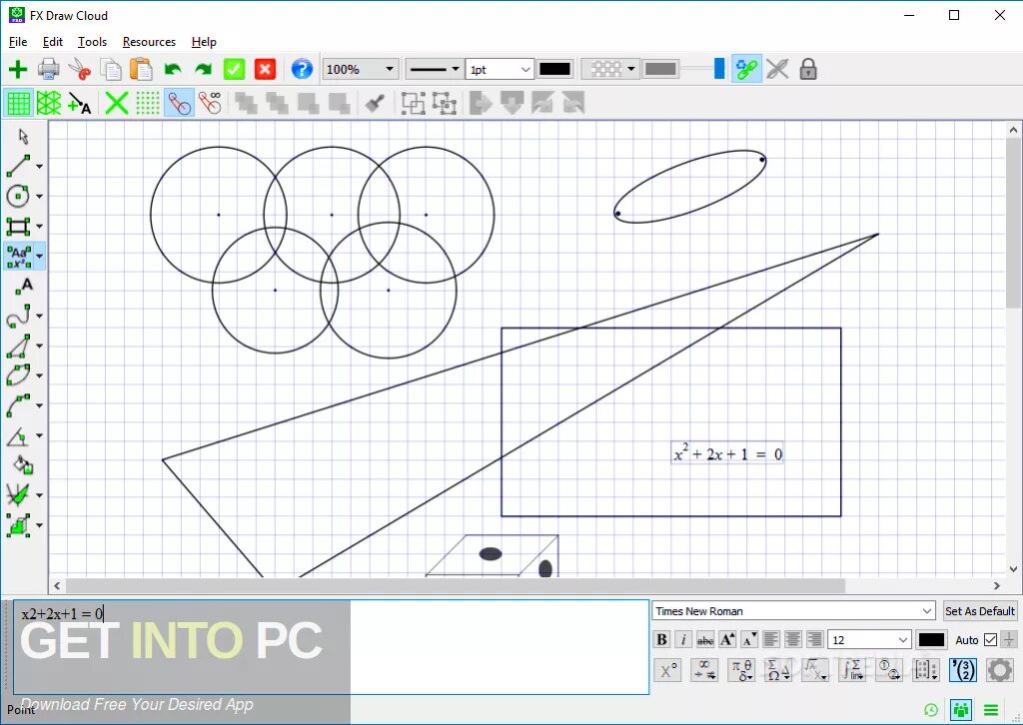Click the green Undo arrow
The height and width of the screenshot is (725, 1023).
coord(172,69)
